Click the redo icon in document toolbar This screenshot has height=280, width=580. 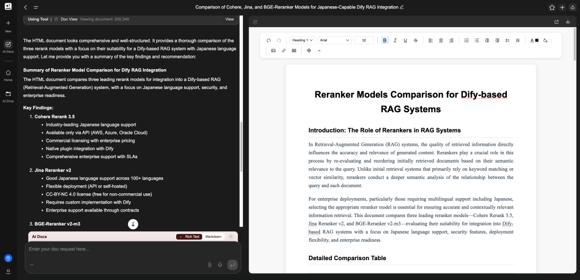(279, 40)
